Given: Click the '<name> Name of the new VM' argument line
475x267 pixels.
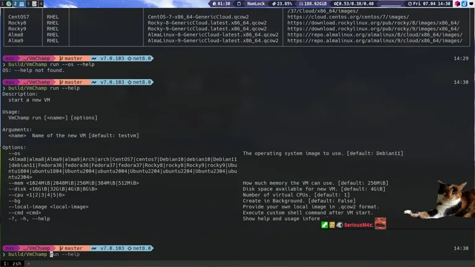Looking at the screenshot, I should [74, 135].
